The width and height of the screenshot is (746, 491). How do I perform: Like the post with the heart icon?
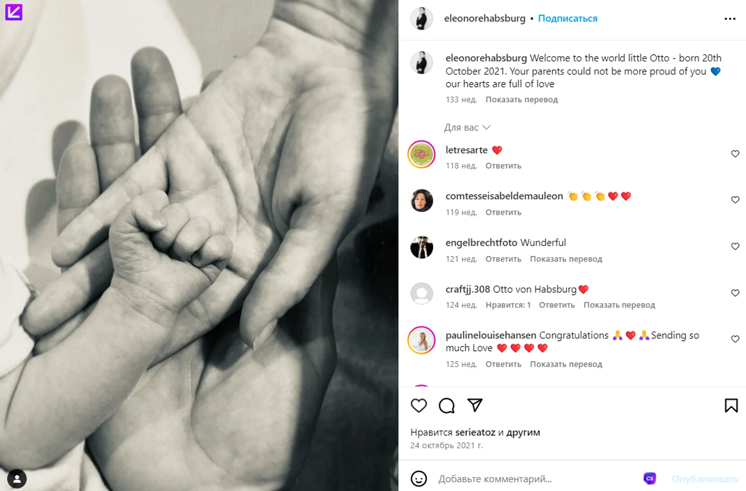pyautogui.click(x=418, y=406)
